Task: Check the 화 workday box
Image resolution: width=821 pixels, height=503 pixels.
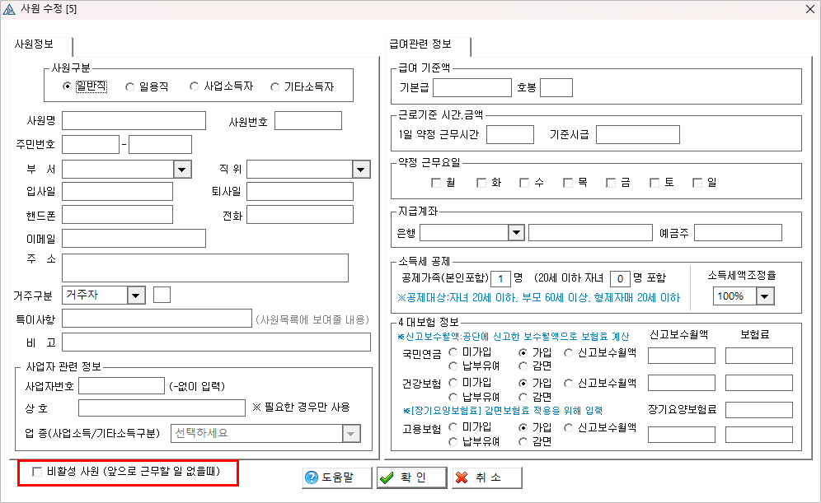Action: tap(481, 183)
